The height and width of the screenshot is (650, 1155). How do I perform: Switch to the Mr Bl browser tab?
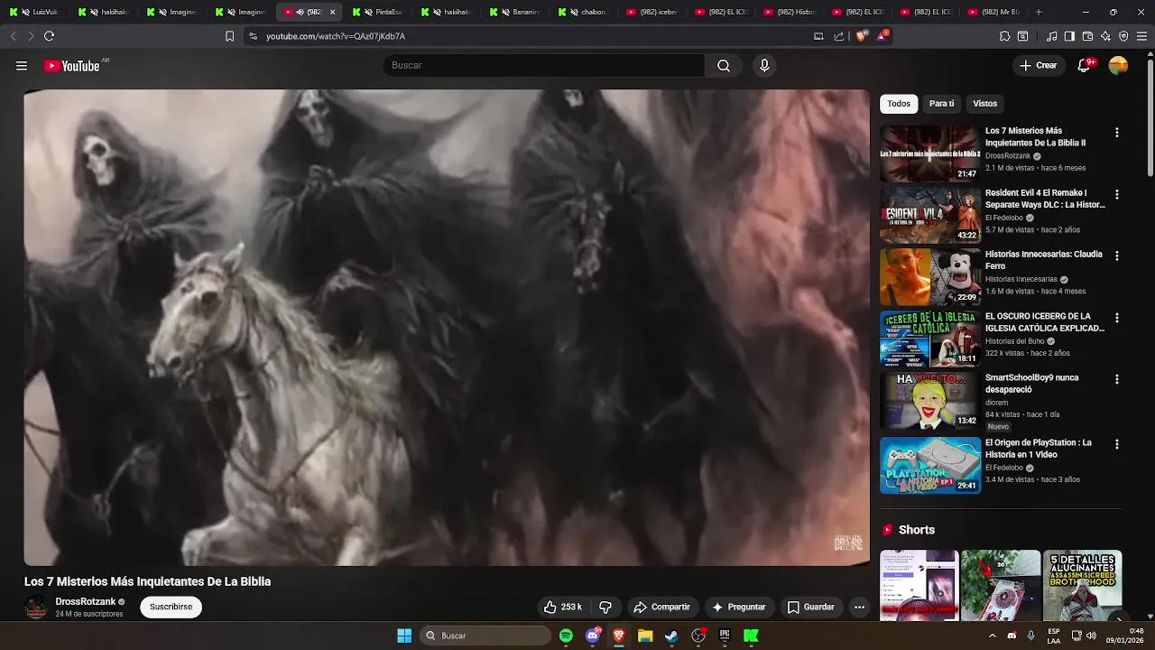[x=993, y=12]
